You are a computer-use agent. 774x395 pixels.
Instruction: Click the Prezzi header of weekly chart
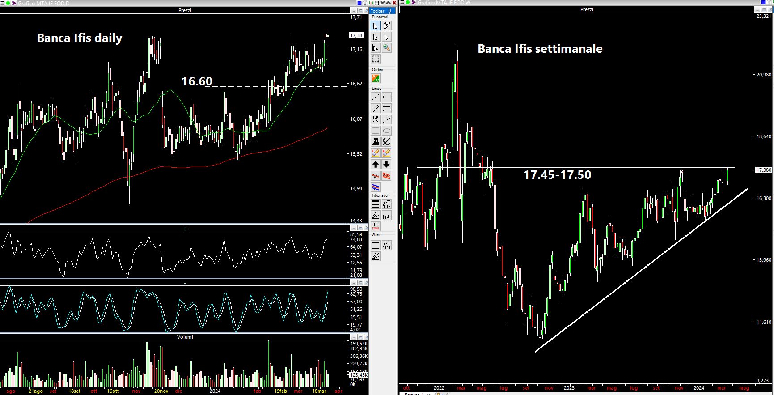pos(587,9)
